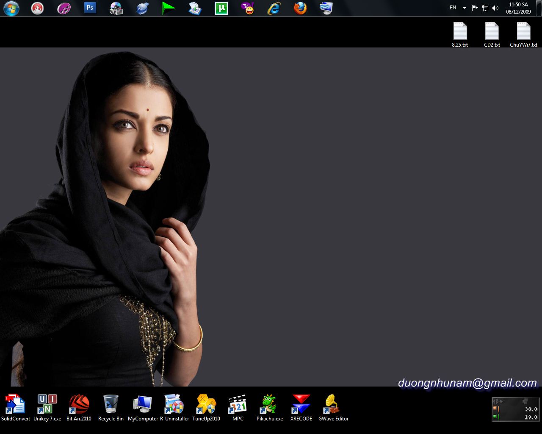Open the disc and camcorder taskbar icon
Image resolution: width=542 pixels, height=434 pixels.
point(116,8)
